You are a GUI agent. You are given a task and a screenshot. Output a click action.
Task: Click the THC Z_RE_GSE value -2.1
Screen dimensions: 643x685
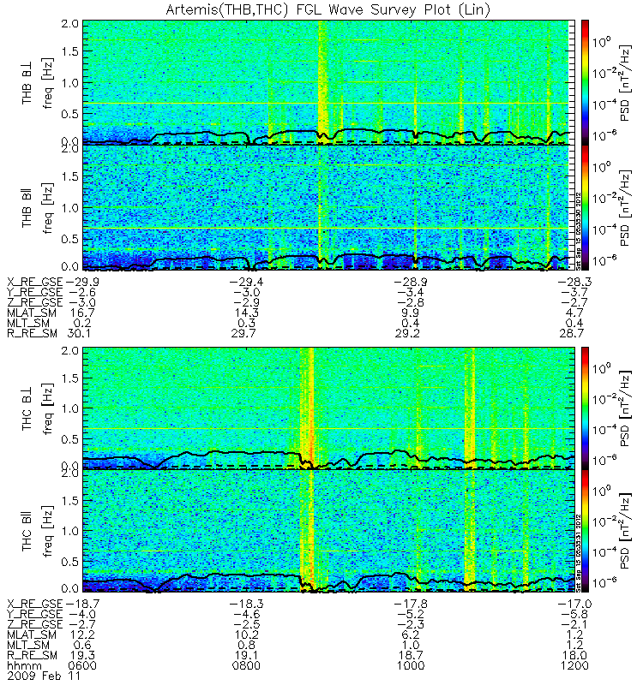[574, 625]
